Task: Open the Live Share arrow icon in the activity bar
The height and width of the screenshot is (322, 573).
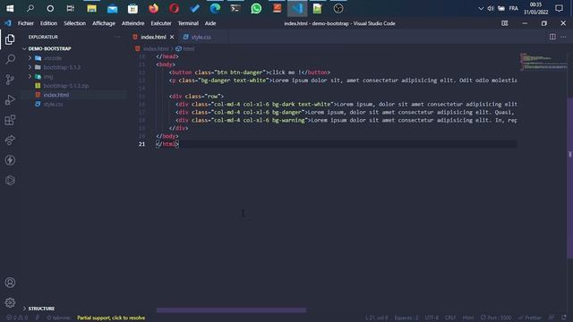Action: click(10, 140)
